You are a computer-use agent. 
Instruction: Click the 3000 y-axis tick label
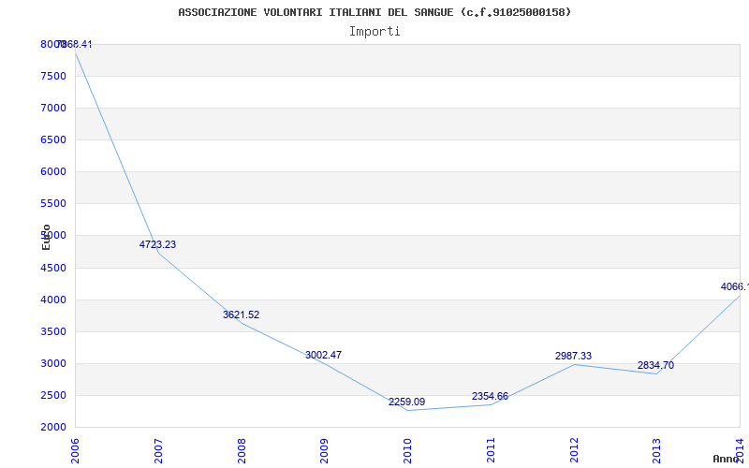point(53,363)
